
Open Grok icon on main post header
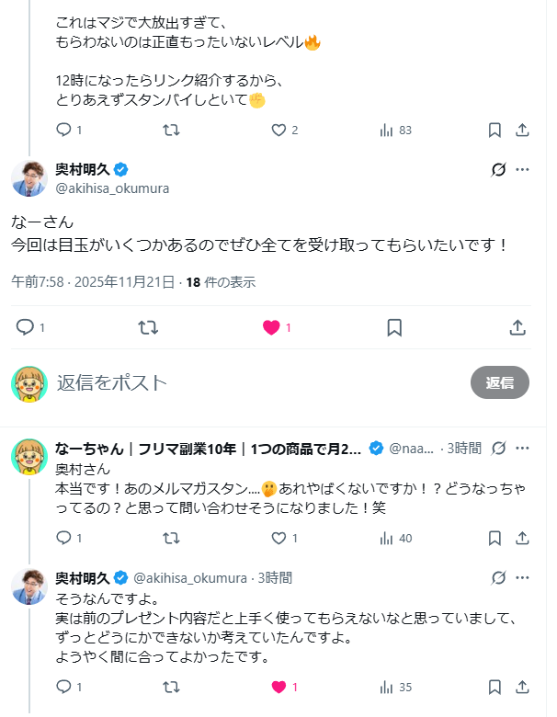pyautogui.click(x=498, y=170)
